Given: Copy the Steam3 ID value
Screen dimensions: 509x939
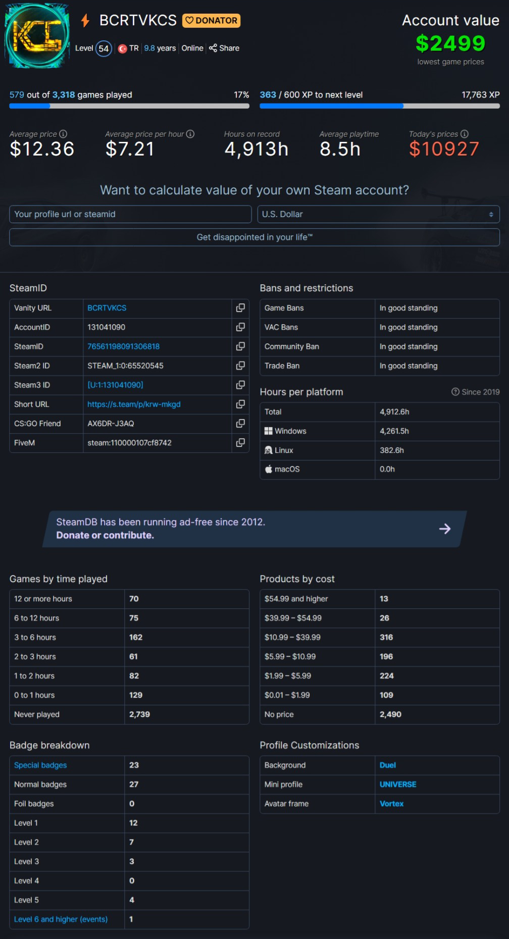Looking at the screenshot, I should point(240,385).
